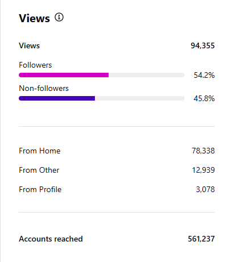Image resolution: width=233 pixels, height=262 pixels.
Task: Click the Non-followers label
Action: pyautogui.click(x=44, y=88)
